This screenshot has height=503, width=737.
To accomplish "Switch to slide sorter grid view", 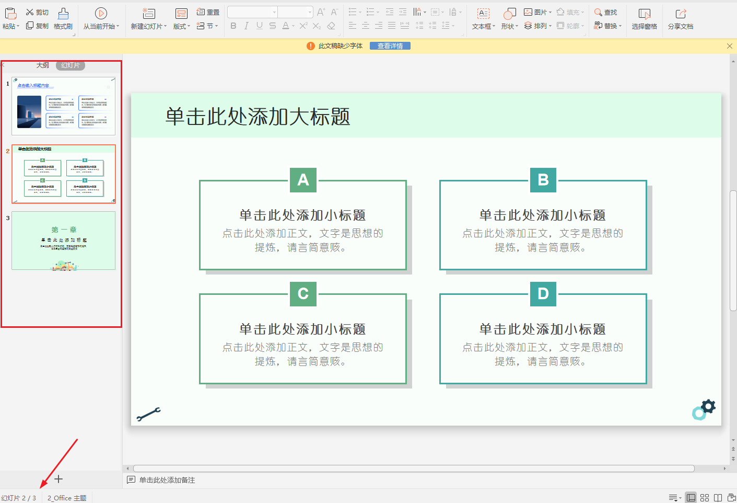I will (x=705, y=498).
